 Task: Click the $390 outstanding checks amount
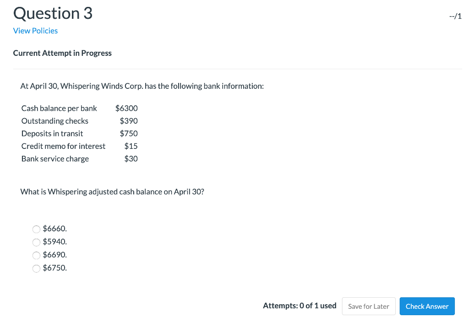[130, 120]
